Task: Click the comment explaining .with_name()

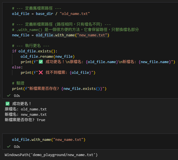Action: [x=75, y=30]
